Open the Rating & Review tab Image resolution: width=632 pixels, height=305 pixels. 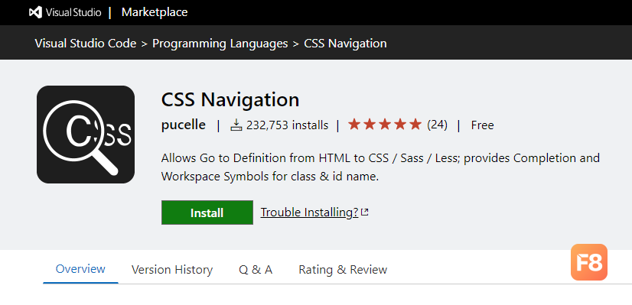pos(343,270)
